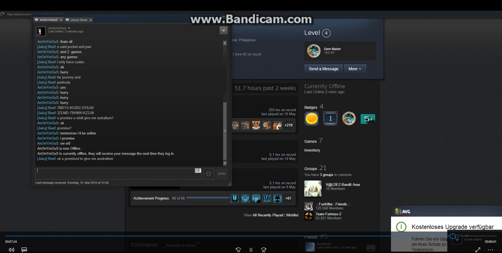Open the three-dot more options menu
The width and height of the screenshot is (502, 253).
coord(490,250)
